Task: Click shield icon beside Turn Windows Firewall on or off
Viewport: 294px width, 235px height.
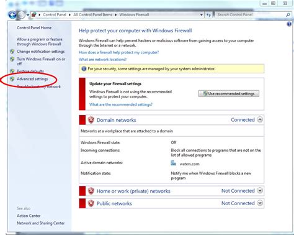Action: tap(12, 59)
